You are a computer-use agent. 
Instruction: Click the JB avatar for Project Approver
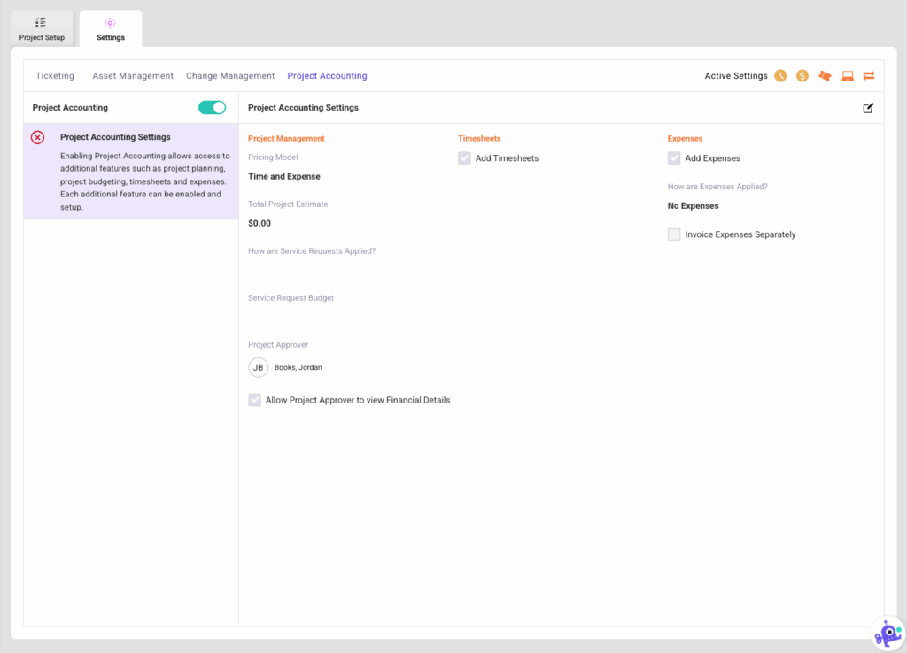pos(258,367)
